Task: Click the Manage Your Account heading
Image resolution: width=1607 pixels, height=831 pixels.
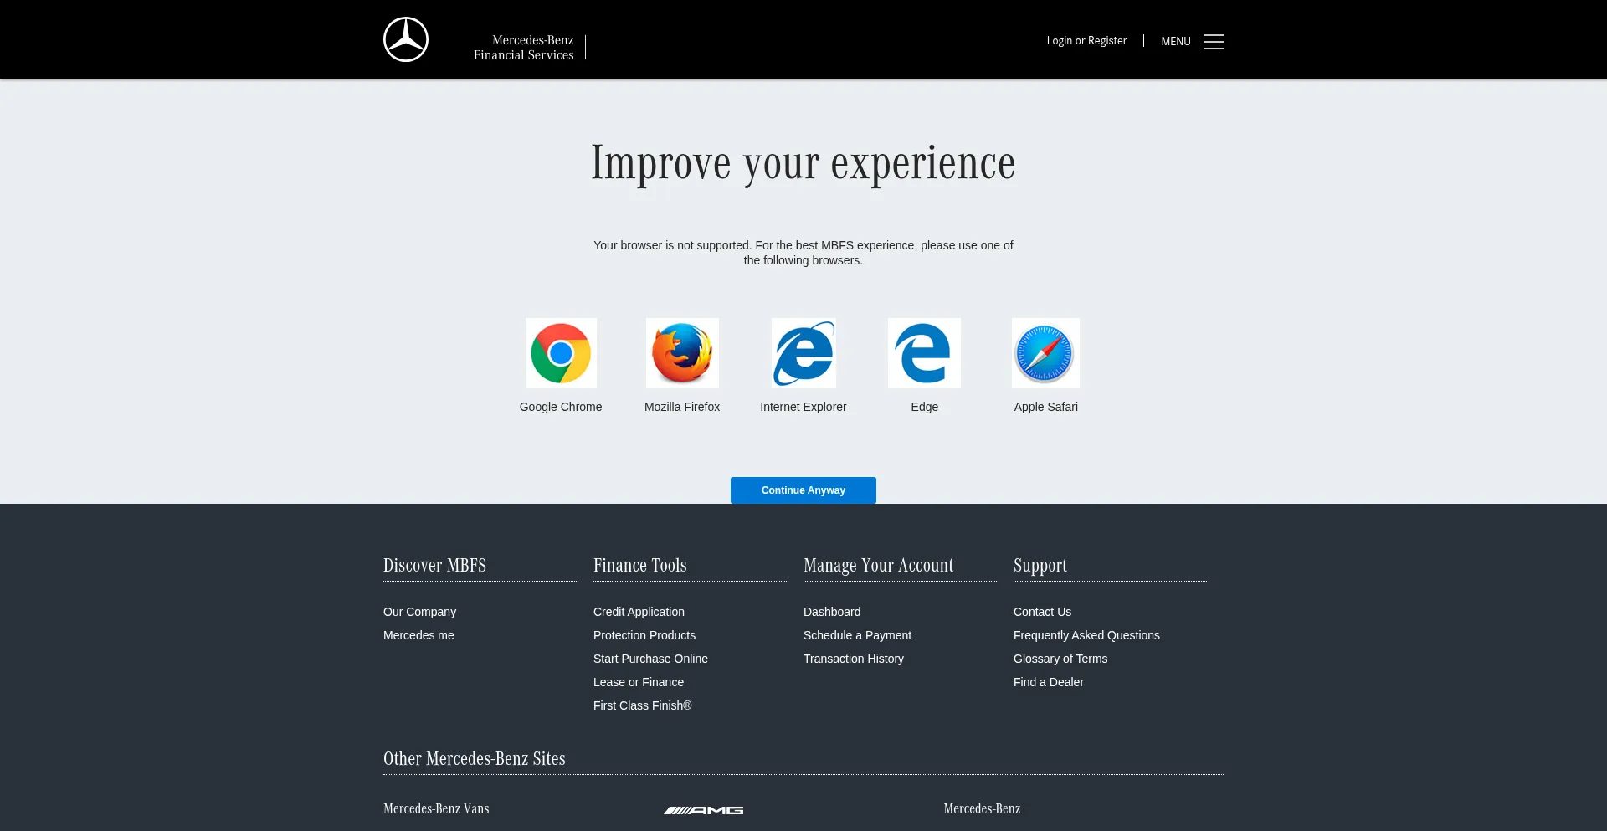Action: 879,566
